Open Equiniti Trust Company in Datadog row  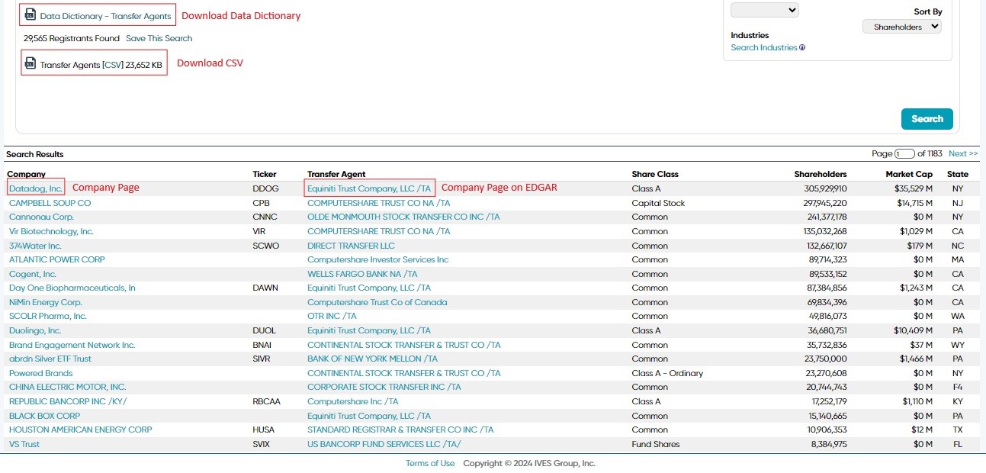tap(369, 188)
